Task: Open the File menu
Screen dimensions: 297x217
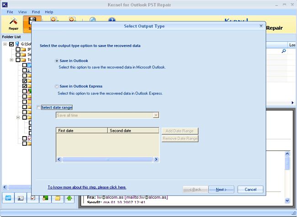Action: pos(10,12)
